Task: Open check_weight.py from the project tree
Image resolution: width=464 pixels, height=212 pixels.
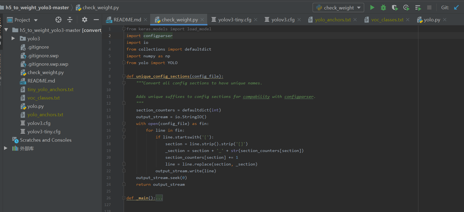Action: [x=46, y=72]
